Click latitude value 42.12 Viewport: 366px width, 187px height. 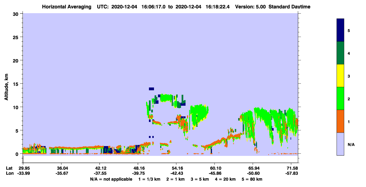[100, 168]
